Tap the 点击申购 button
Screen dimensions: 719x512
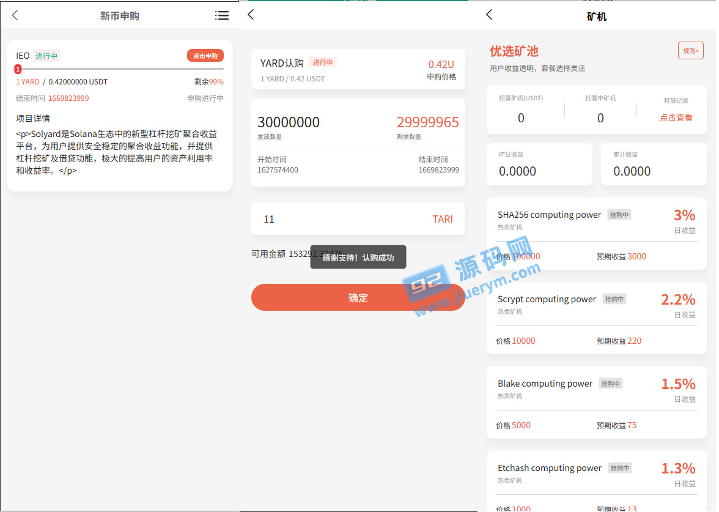pyautogui.click(x=205, y=56)
